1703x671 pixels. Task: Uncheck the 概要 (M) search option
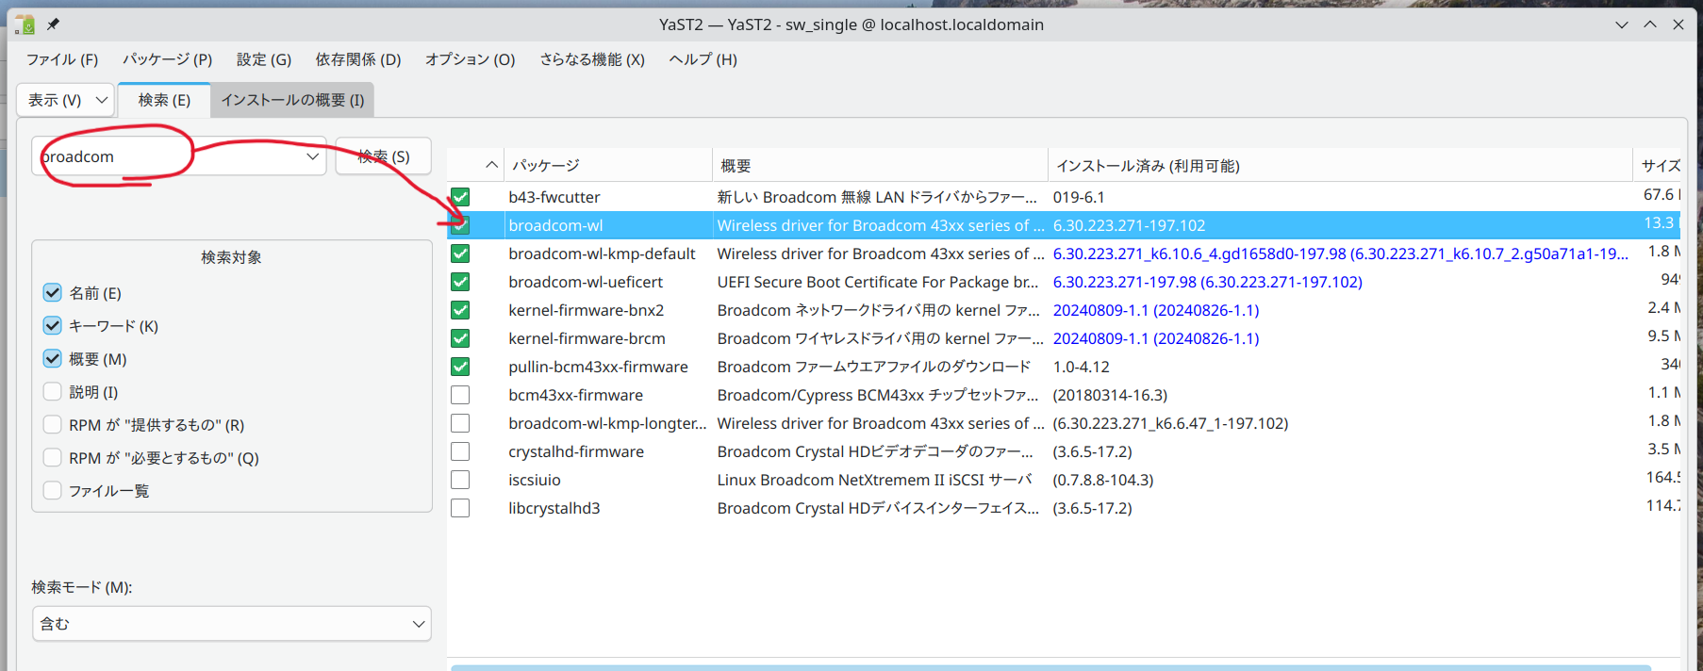[x=53, y=359]
